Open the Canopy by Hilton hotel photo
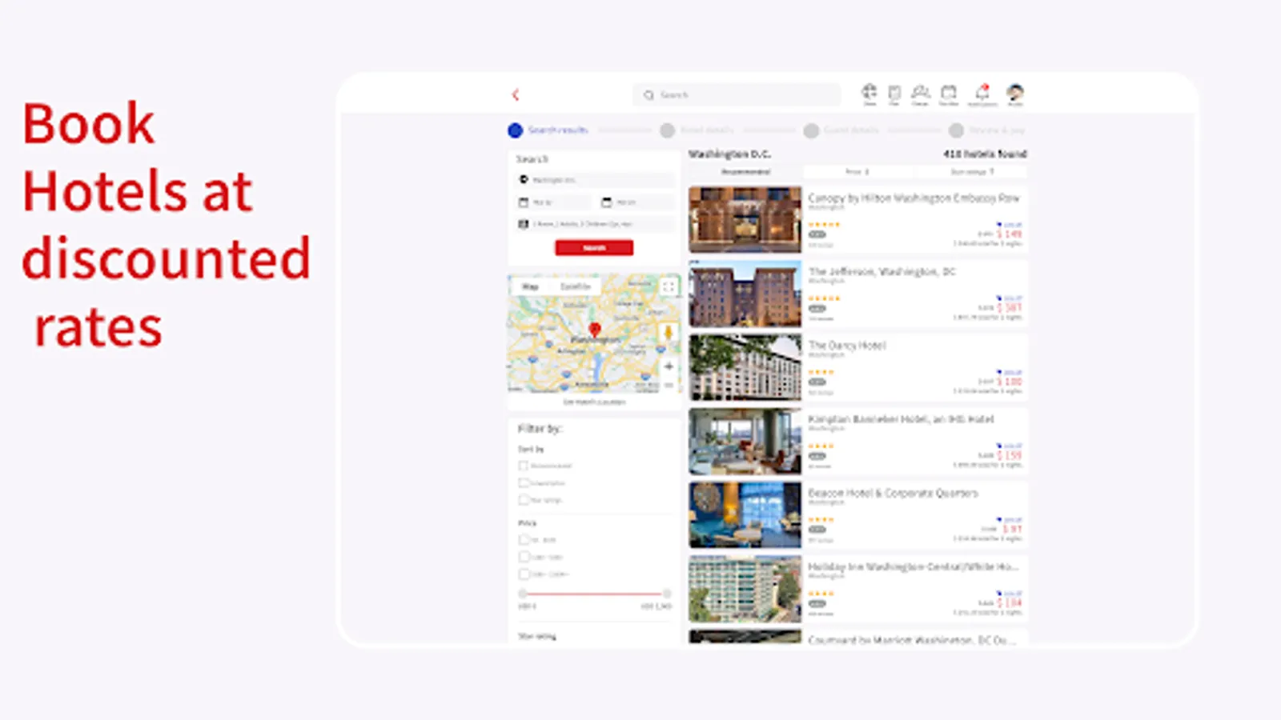The image size is (1281, 720). (745, 220)
